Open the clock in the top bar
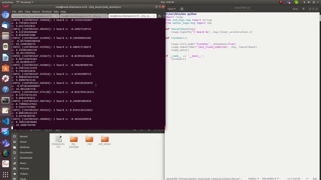Screen dimensions: 321x180 click(x=167, y=2)
